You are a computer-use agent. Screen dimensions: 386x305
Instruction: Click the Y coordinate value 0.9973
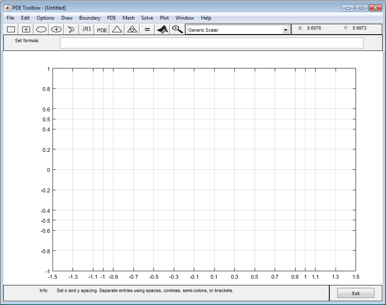coord(359,28)
